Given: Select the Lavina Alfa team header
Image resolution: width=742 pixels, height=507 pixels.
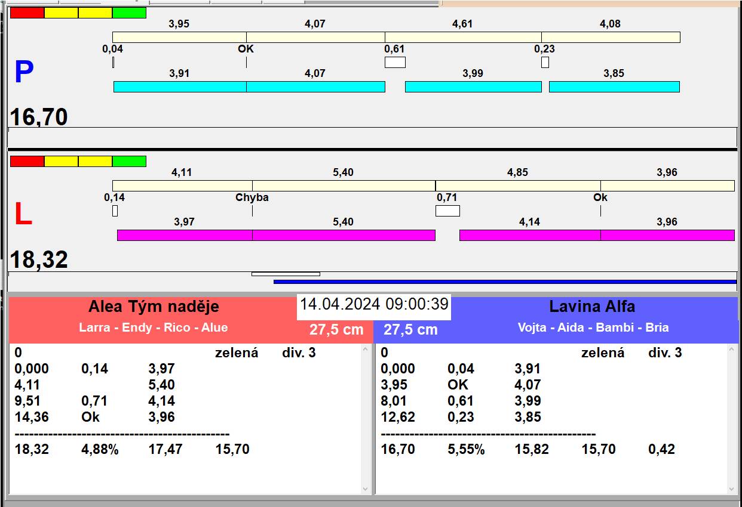Looking at the screenshot, I should (591, 307).
